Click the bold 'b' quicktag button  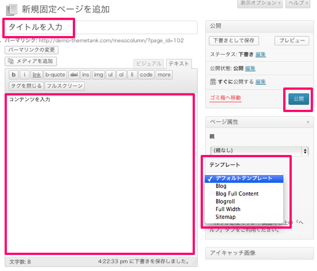(14, 75)
